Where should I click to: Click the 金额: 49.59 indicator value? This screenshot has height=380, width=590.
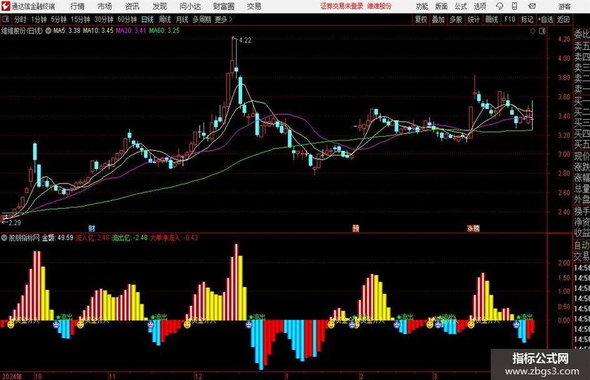point(57,238)
